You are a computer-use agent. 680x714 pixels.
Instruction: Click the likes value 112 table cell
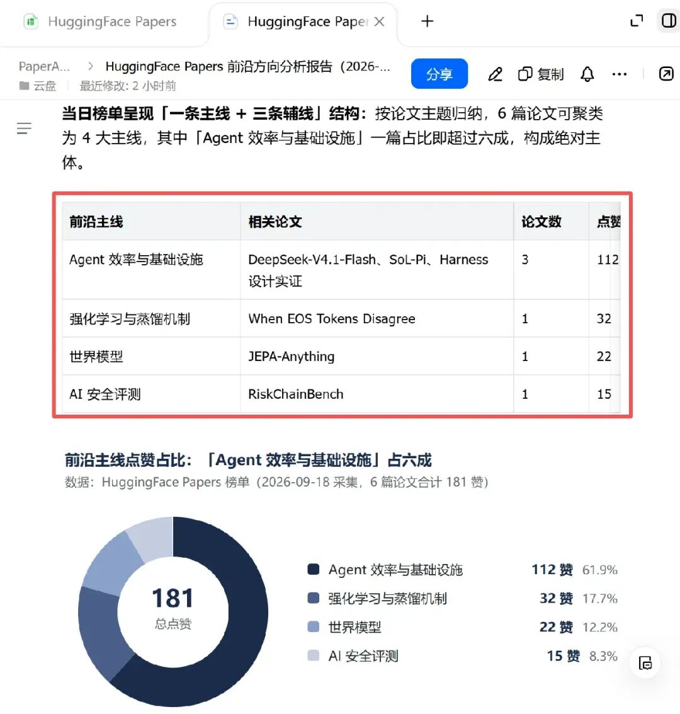pos(605,270)
